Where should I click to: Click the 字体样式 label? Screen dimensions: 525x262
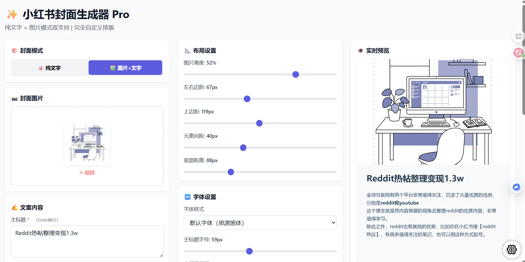pyautogui.click(x=194, y=209)
